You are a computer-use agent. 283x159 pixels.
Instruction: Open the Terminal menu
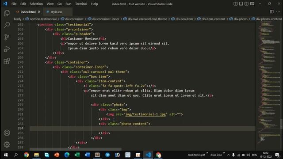pyautogui.click(x=81, y=4)
